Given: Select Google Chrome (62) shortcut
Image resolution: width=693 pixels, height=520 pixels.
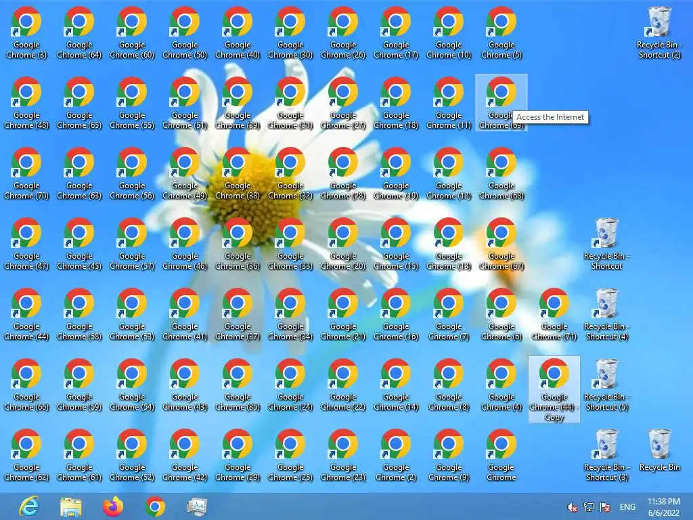Looking at the screenshot, I should click(x=26, y=455).
